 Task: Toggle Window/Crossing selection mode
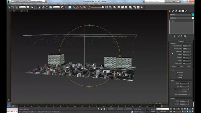coord(39,7)
